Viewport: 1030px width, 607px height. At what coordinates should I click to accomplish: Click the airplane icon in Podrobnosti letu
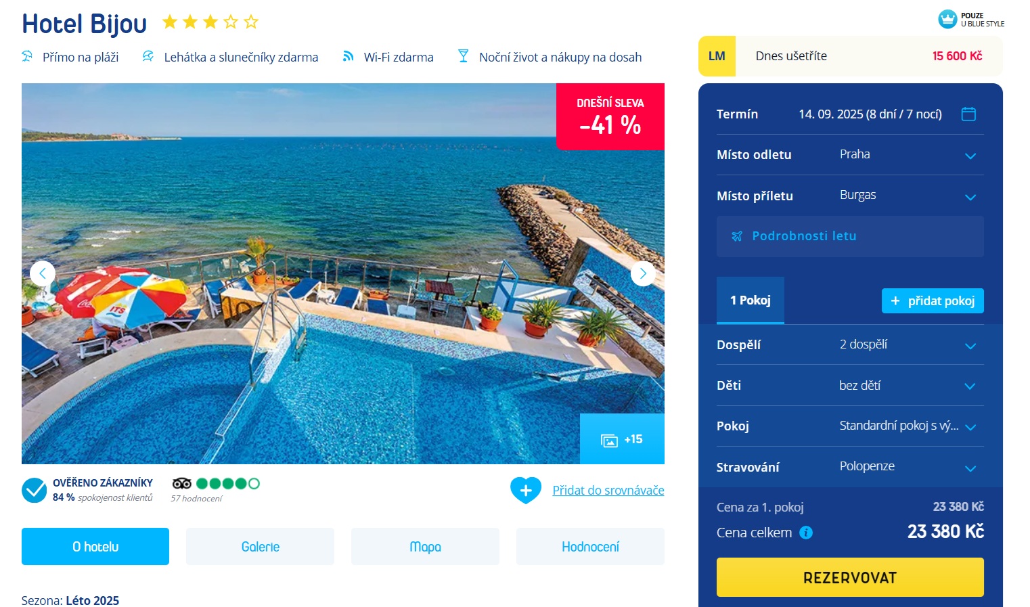coord(737,236)
